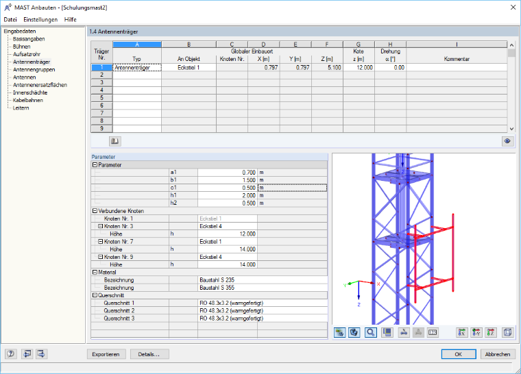The height and width of the screenshot is (374, 521).
Task: Collapse the Querschnitt group
Action: (95, 295)
